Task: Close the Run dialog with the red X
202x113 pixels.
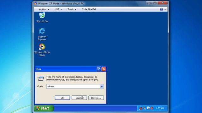Action: [104, 69]
